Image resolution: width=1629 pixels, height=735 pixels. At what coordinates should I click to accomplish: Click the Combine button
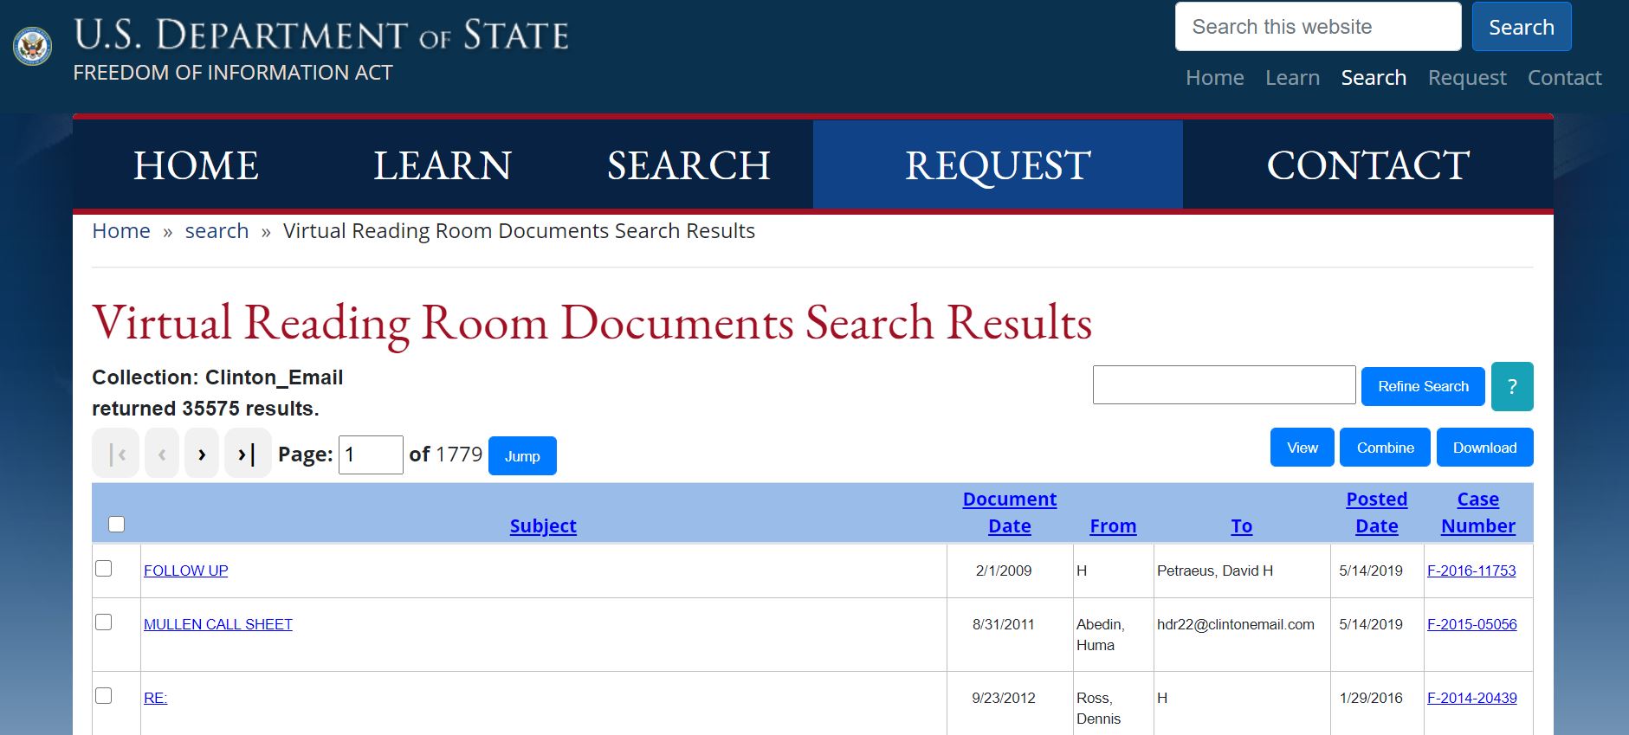click(x=1385, y=448)
